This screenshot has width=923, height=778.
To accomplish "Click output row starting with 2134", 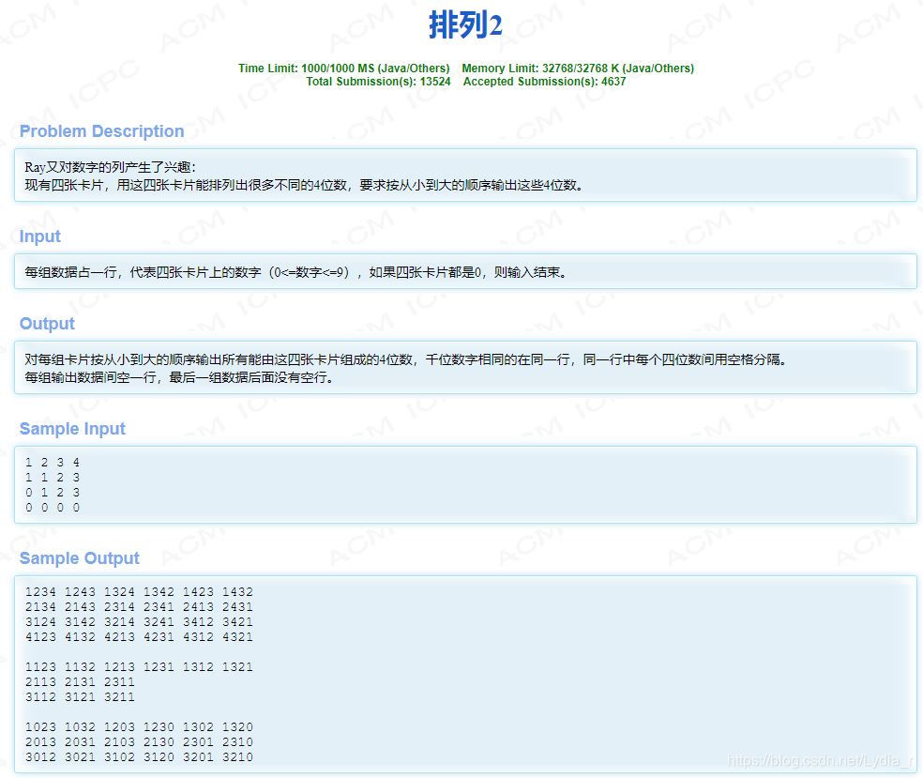I will coord(139,606).
